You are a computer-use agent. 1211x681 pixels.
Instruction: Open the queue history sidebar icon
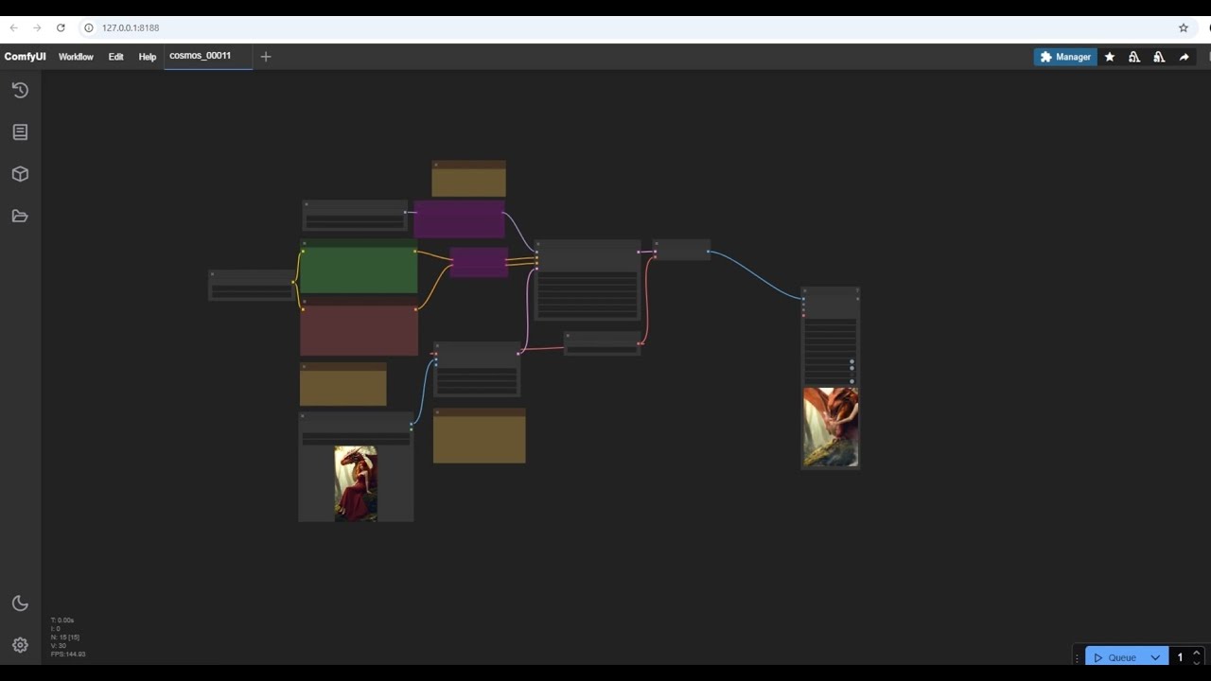coord(20,90)
